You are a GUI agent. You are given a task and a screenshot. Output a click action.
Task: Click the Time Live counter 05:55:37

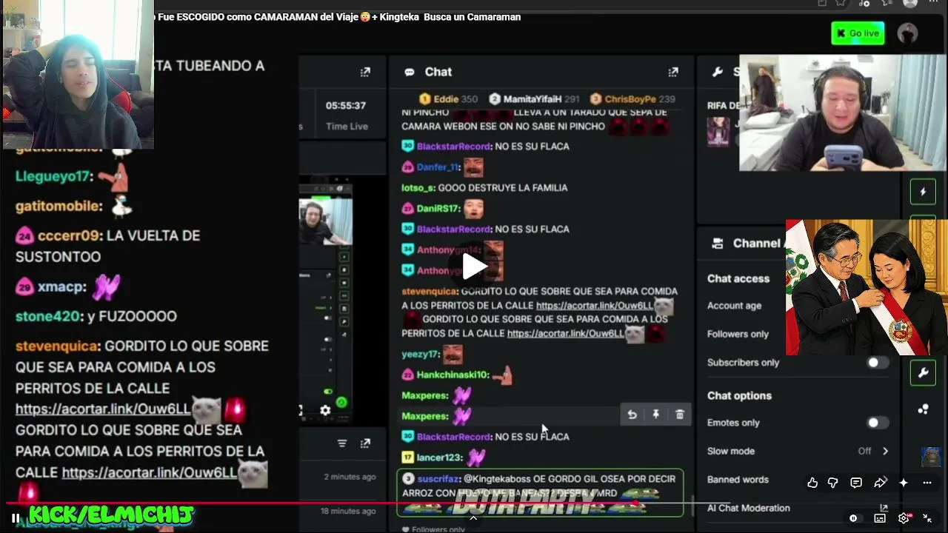[346, 106]
